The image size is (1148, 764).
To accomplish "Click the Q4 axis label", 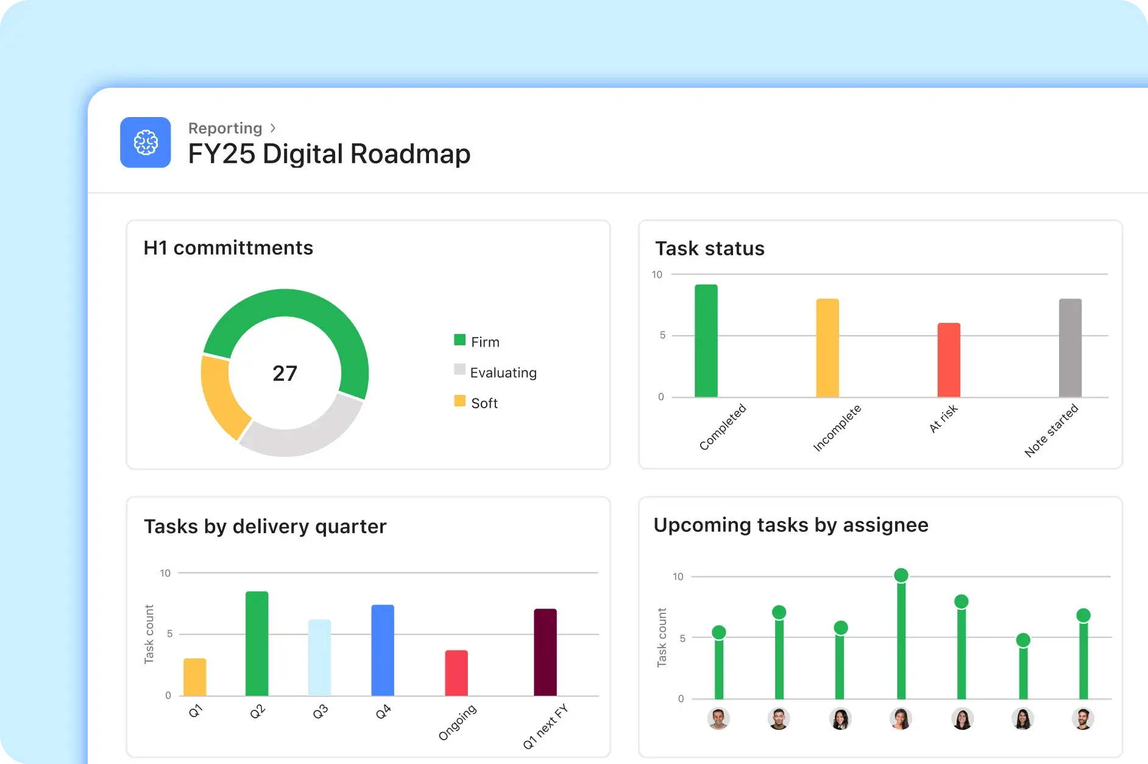I will tap(383, 711).
